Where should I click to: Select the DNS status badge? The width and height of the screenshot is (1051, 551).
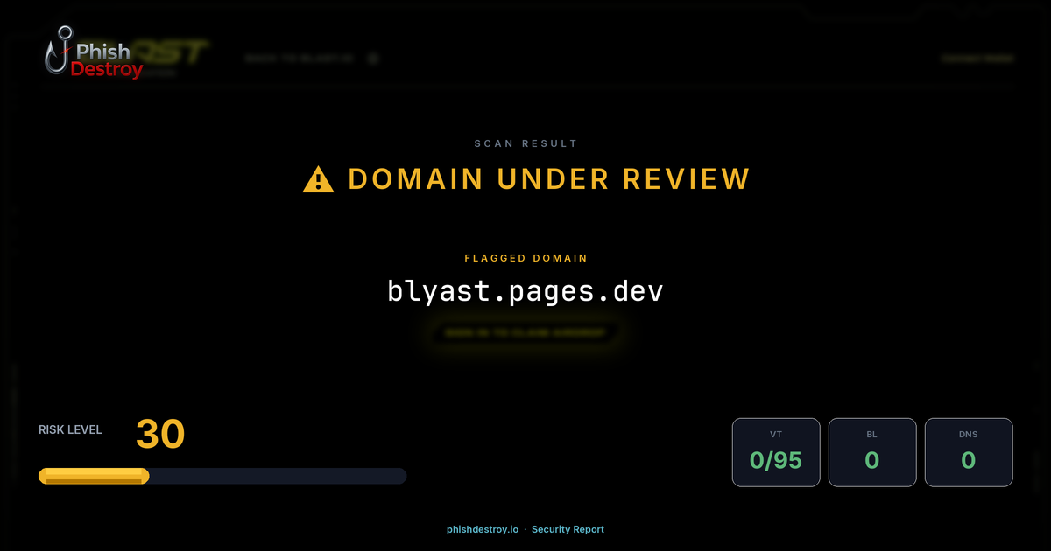(x=969, y=451)
